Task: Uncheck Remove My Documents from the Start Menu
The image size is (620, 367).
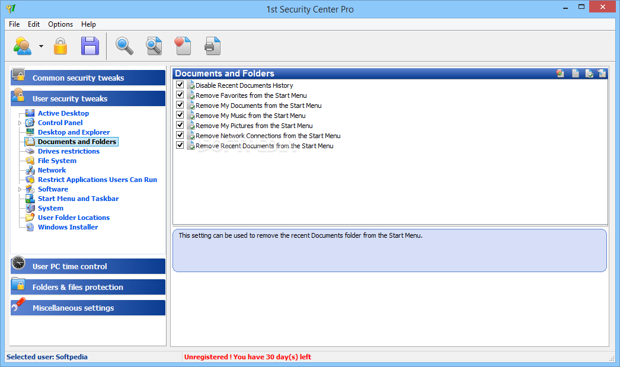Action: (x=180, y=105)
